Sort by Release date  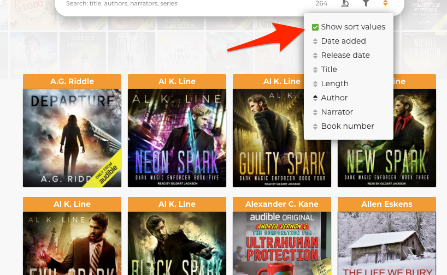pos(345,55)
